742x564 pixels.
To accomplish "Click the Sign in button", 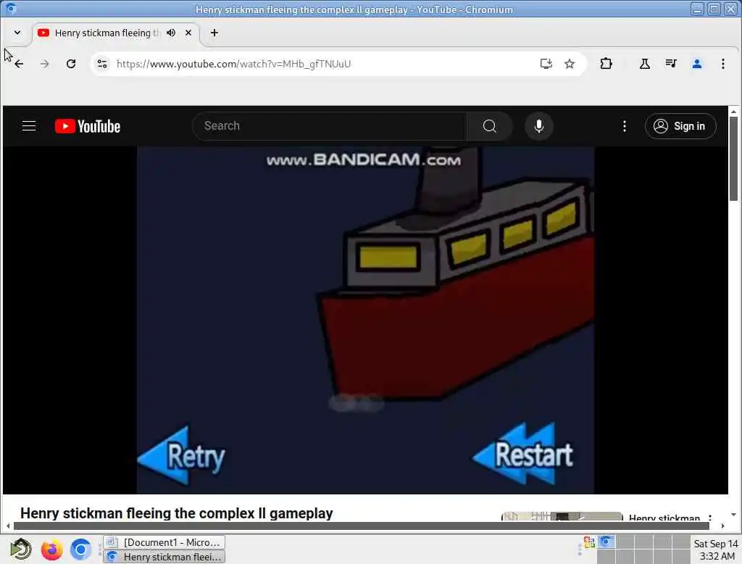I will (680, 126).
